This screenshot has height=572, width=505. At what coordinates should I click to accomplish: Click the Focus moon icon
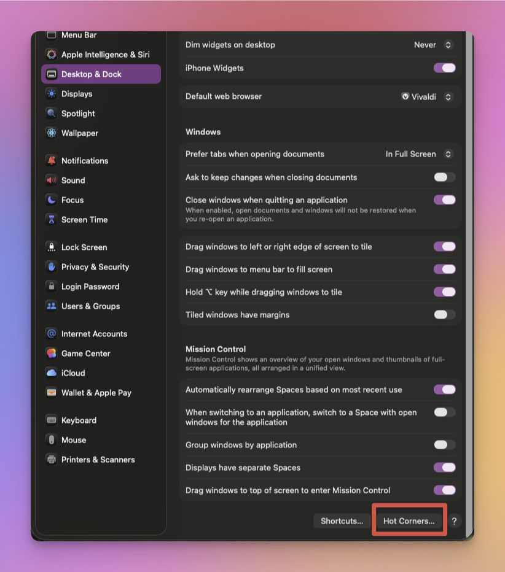coord(52,200)
